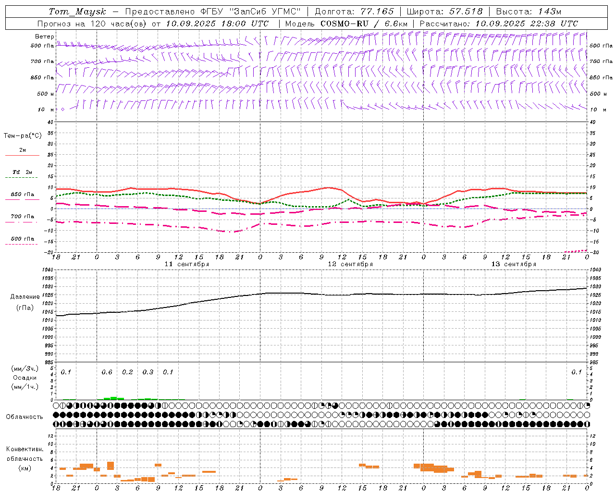Click the model name COSMO-RU / 6.6км
Image resolution: width=615 pixels, height=492 pixels.
tap(364, 24)
